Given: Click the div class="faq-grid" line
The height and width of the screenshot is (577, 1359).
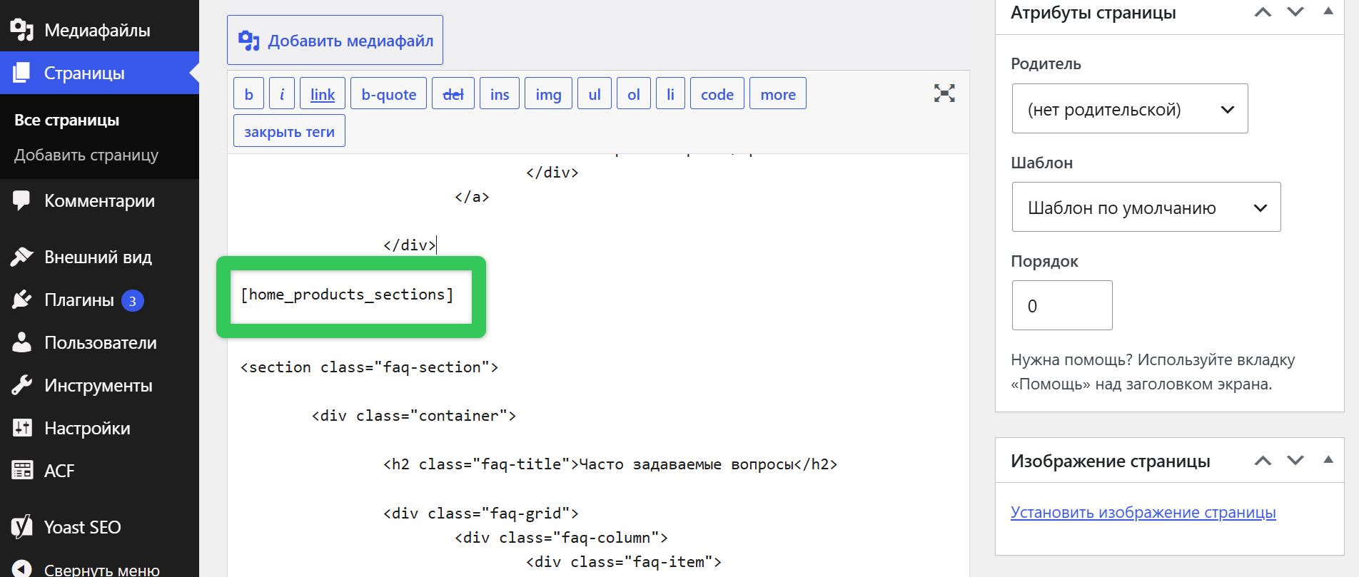Looking at the screenshot, I should coord(480,514).
